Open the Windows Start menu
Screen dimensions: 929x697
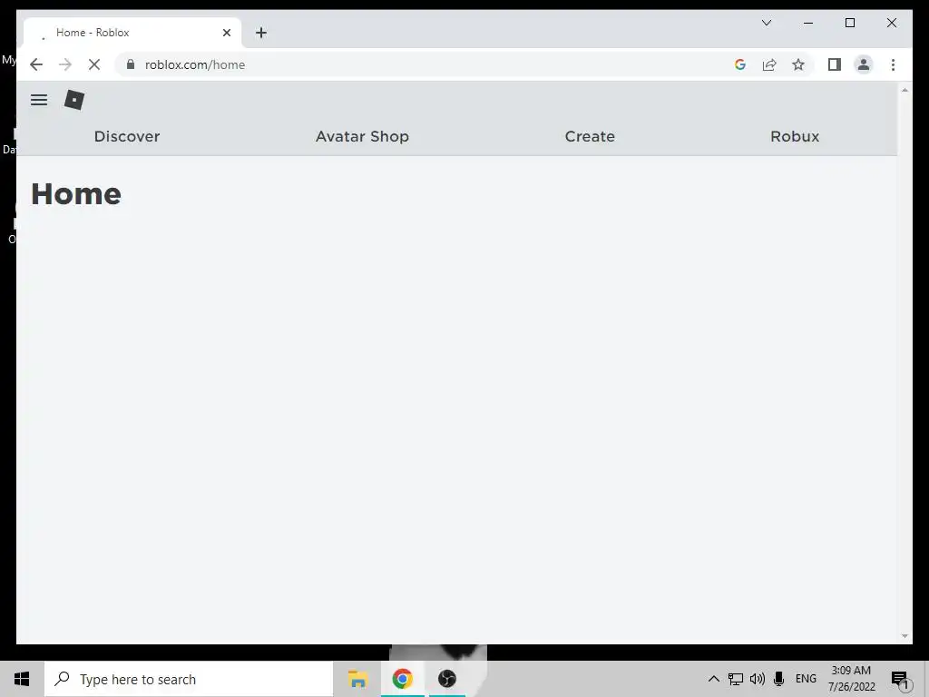point(22,679)
